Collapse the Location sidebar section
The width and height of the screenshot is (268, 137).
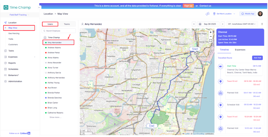[35, 22]
